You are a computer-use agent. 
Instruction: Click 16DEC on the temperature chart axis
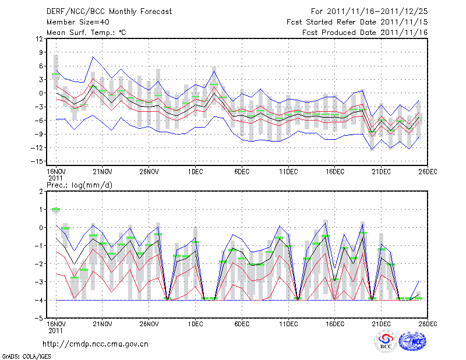coord(335,172)
